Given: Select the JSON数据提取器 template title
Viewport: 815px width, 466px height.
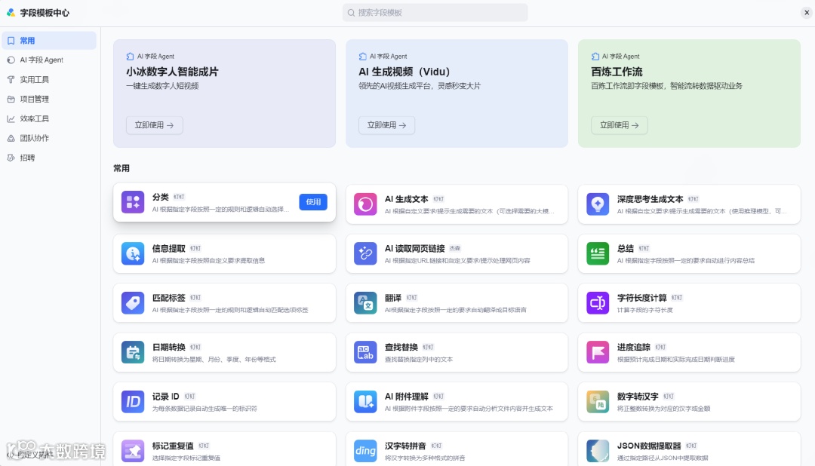Looking at the screenshot, I should pos(649,446).
